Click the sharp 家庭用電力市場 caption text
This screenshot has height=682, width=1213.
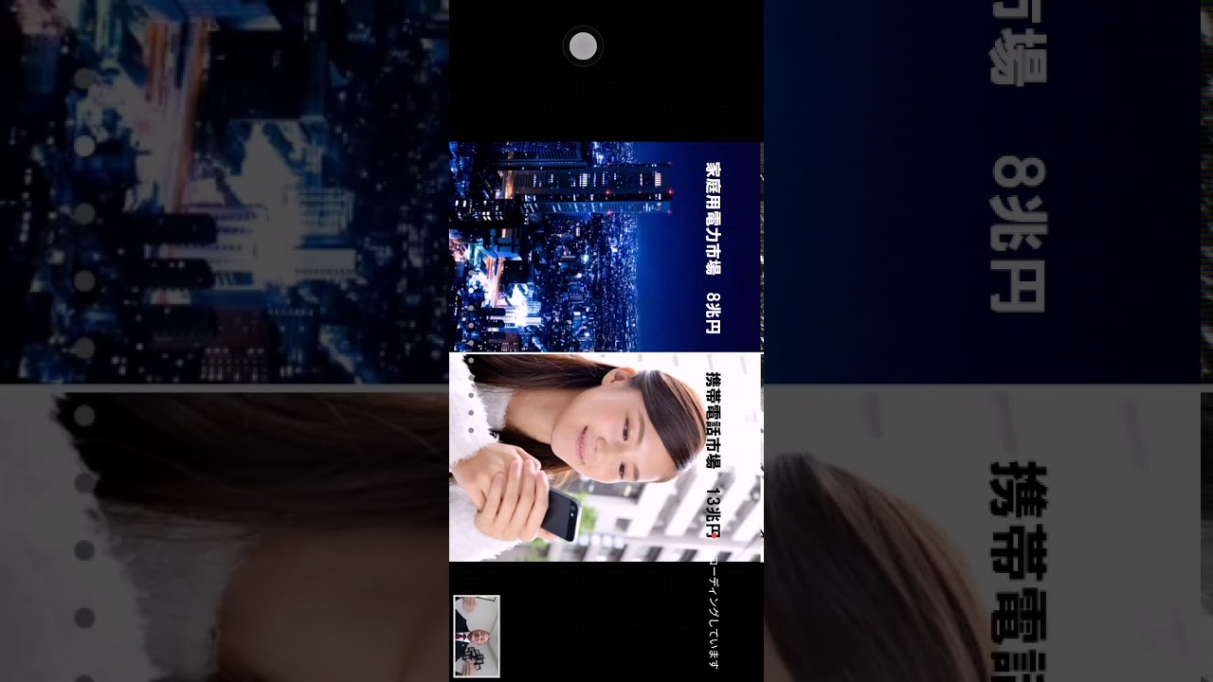713,218
